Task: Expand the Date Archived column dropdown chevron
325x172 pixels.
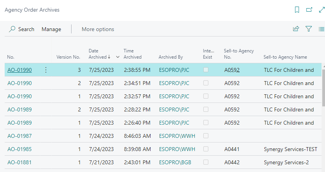Action: click(x=118, y=57)
